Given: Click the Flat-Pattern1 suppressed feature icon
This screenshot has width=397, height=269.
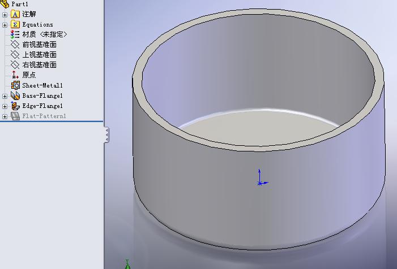Looking at the screenshot, I should (x=15, y=116).
